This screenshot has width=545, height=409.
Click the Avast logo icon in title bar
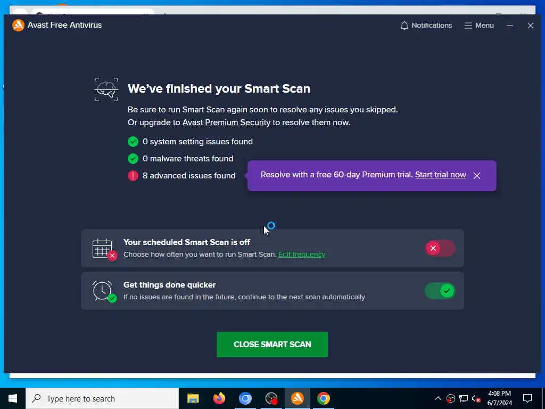(x=18, y=25)
